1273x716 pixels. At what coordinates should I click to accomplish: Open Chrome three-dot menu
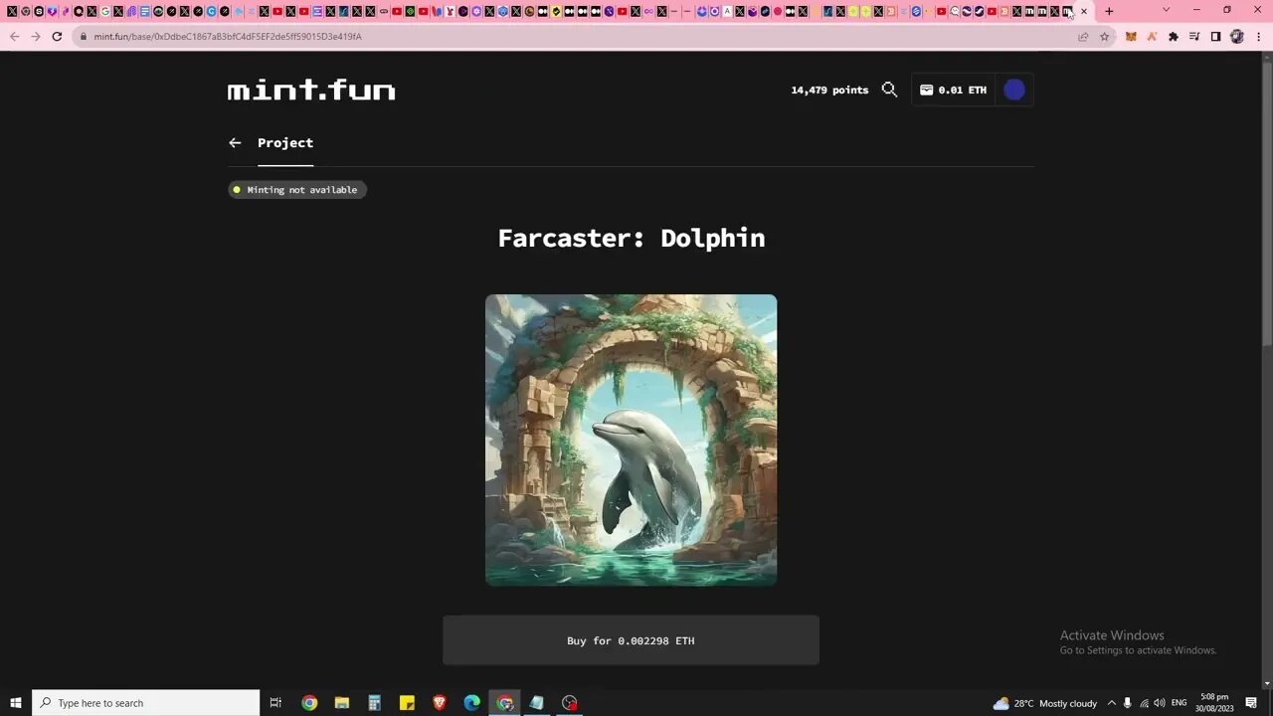[x=1258, y=37]
